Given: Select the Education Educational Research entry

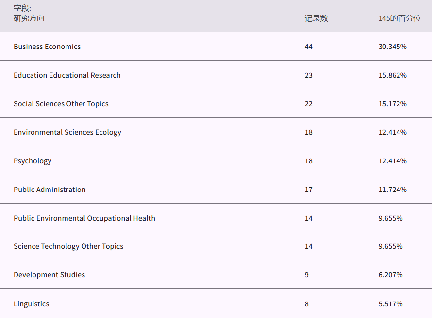Looking at the screenshot, I should (67, 75).
